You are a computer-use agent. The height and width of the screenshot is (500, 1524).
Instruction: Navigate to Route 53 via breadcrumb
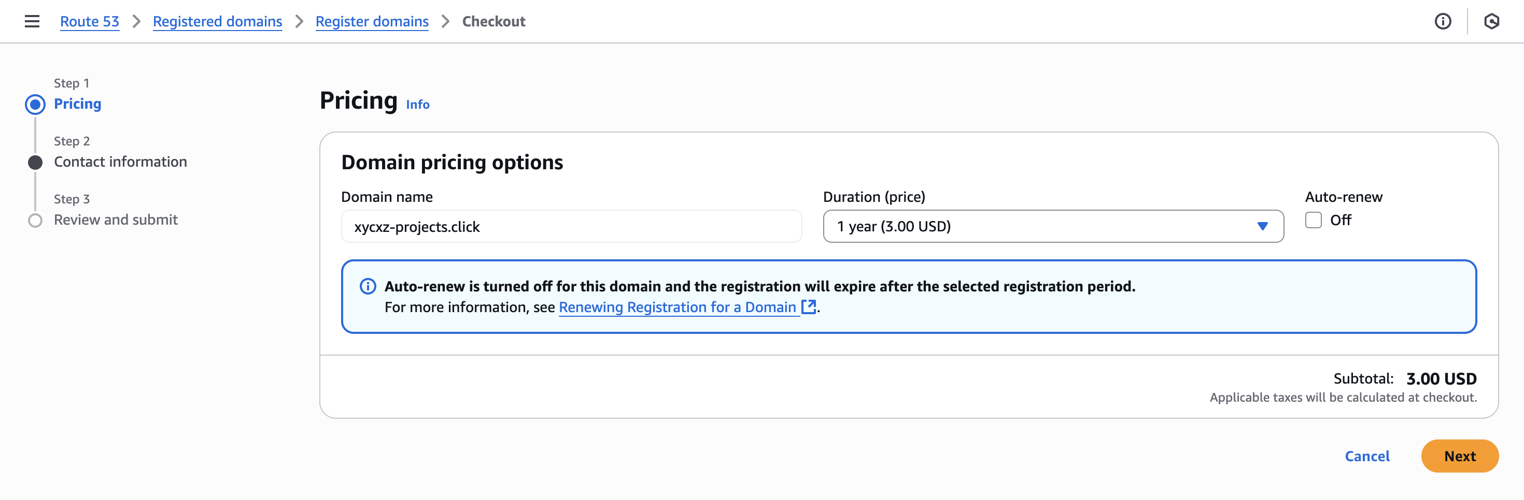coord(89,21)
